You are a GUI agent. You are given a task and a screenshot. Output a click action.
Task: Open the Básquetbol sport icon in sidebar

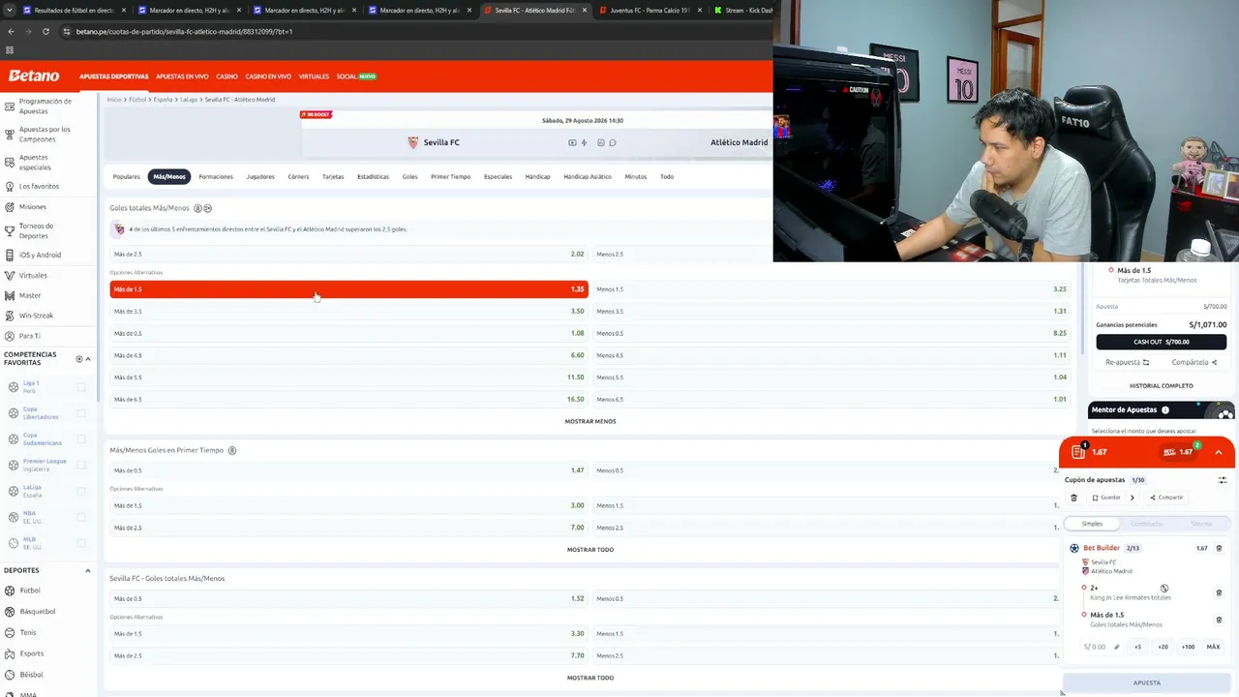coord(11,612)
